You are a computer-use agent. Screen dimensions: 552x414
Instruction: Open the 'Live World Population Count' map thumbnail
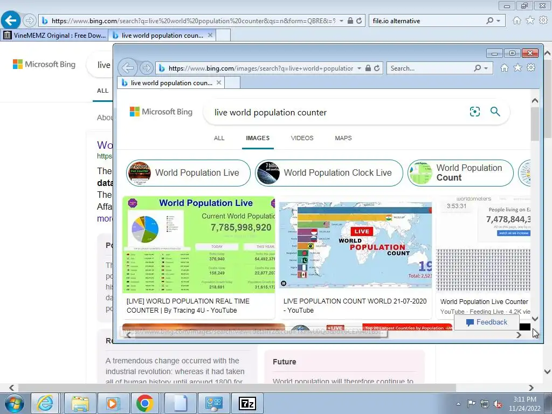point(356,245)
